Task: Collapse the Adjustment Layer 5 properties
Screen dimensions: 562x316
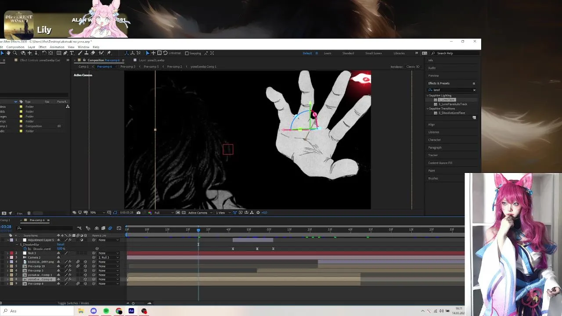Action: pos(8,240)
